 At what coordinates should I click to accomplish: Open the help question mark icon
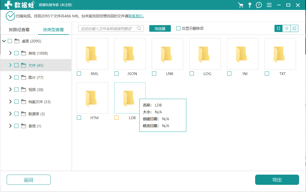259,5
